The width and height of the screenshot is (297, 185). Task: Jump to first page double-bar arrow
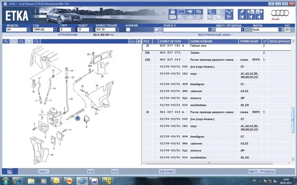coord(242,17)
